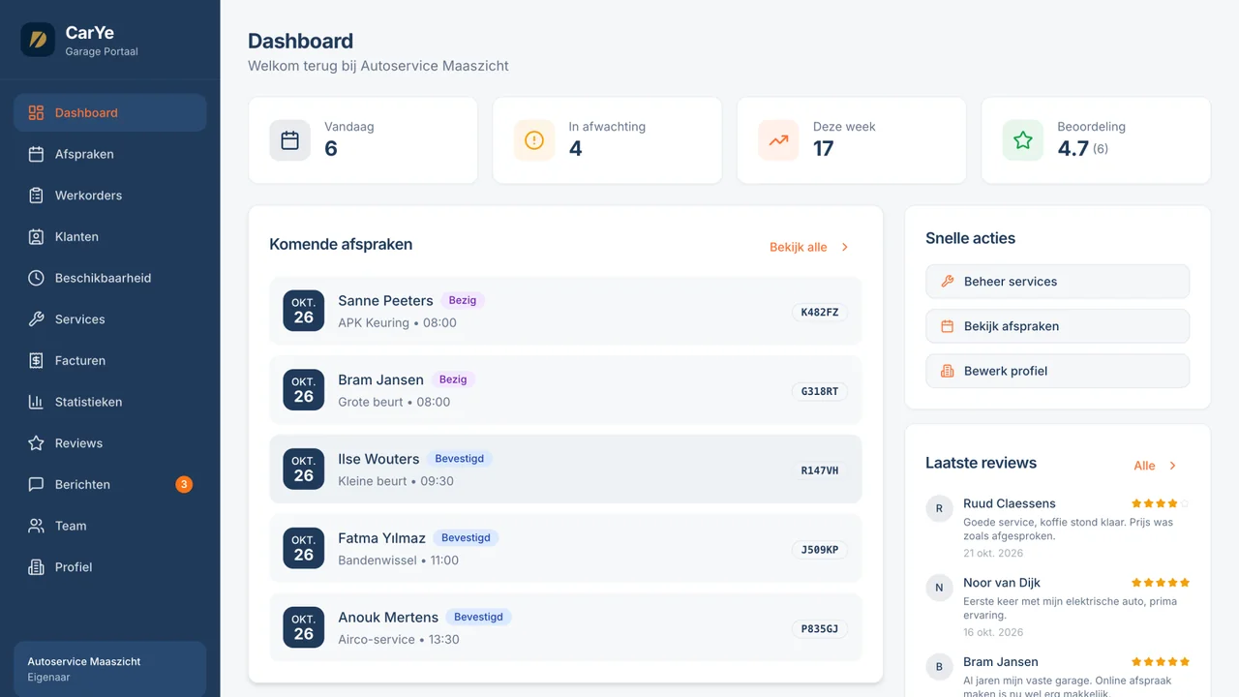Click the Profiel building icon in sidebar

click(x=36, y=567)
